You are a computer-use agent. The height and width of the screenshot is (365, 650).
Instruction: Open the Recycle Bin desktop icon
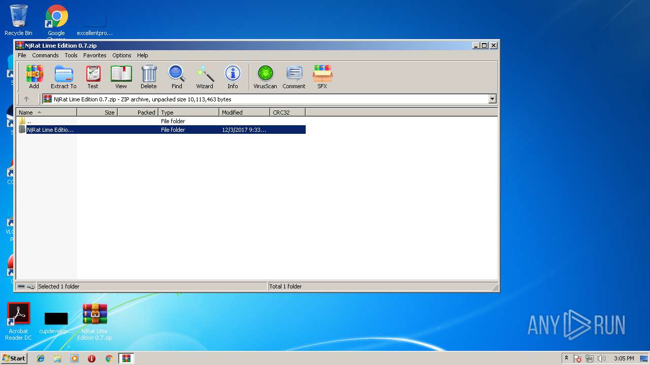point(18,21)
